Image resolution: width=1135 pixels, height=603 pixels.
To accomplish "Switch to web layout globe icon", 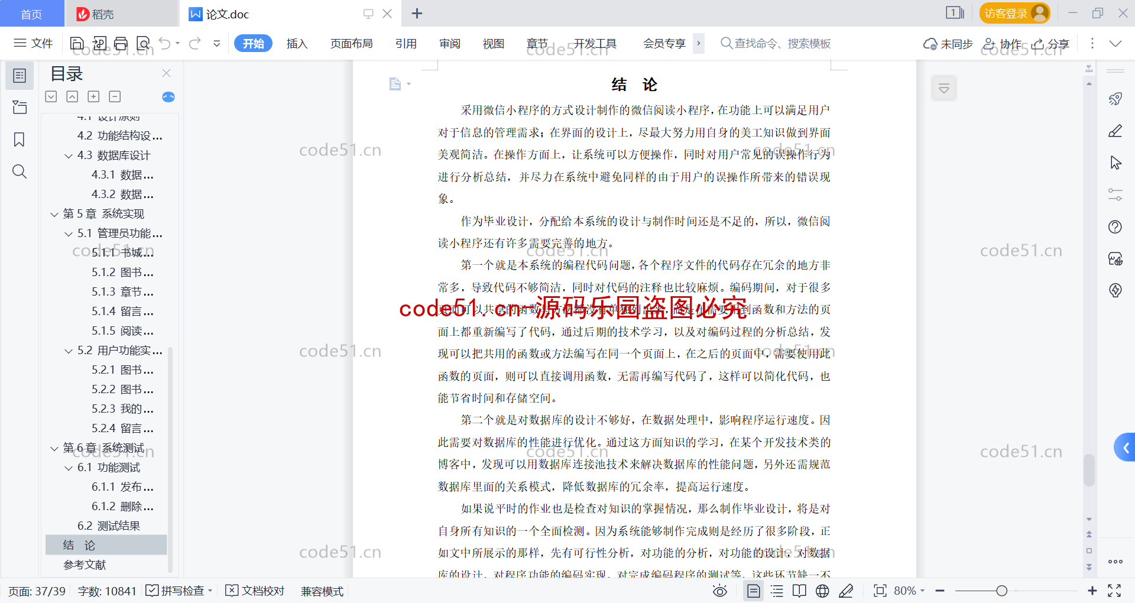I will pos(822,591).
